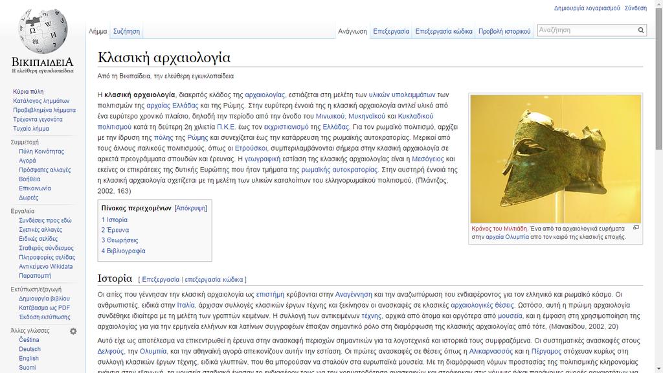
Task: Open the Επεξεργασία tab
Action: pos(391,31)
